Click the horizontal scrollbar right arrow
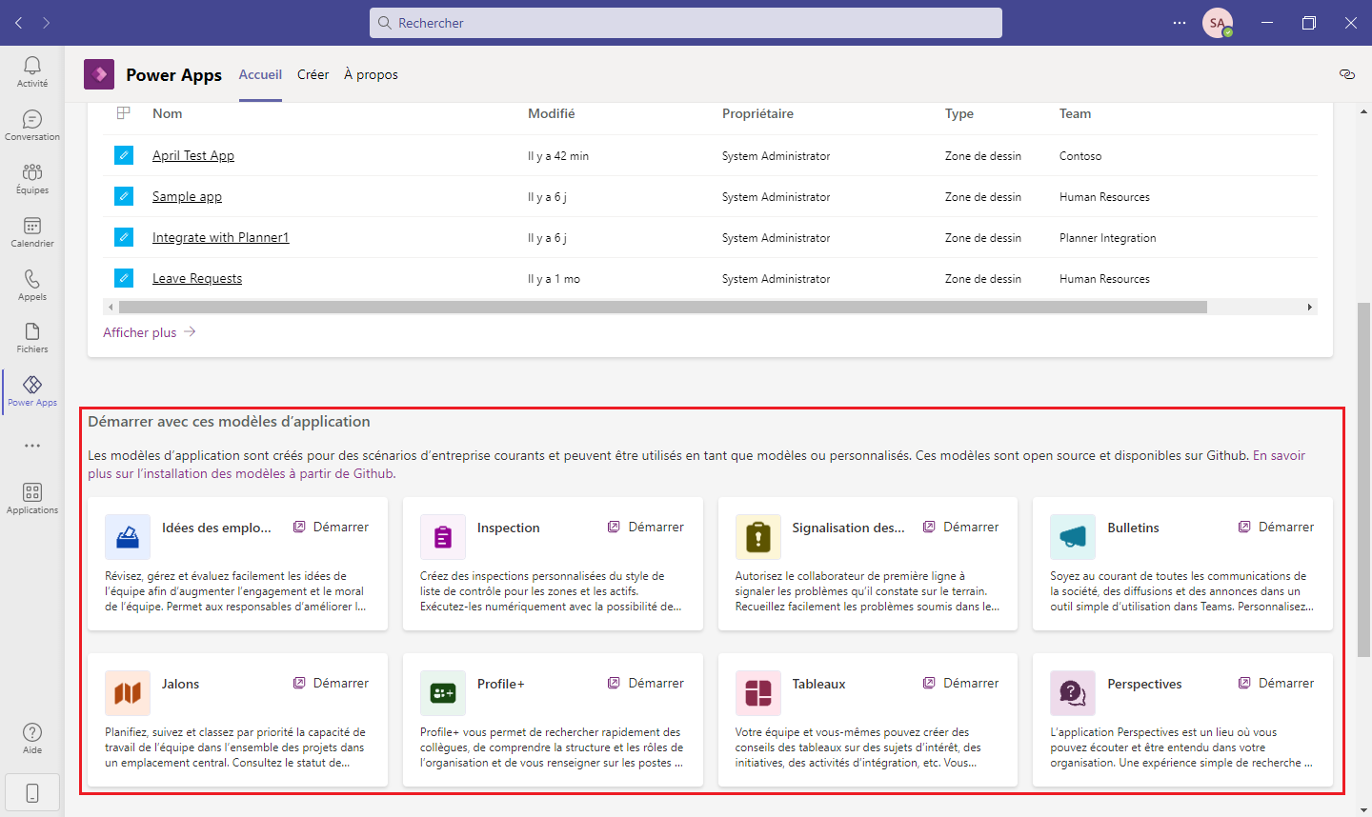1372x817 pixels. (x=1310, y=307)
